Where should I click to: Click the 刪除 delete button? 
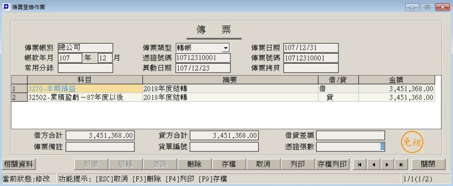(x=194, y=164)
